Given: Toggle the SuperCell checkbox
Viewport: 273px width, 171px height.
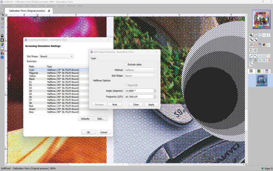Looking at the screenshot, I should [126, 85].
